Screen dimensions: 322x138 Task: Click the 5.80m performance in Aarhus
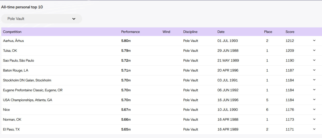(126, 41)
